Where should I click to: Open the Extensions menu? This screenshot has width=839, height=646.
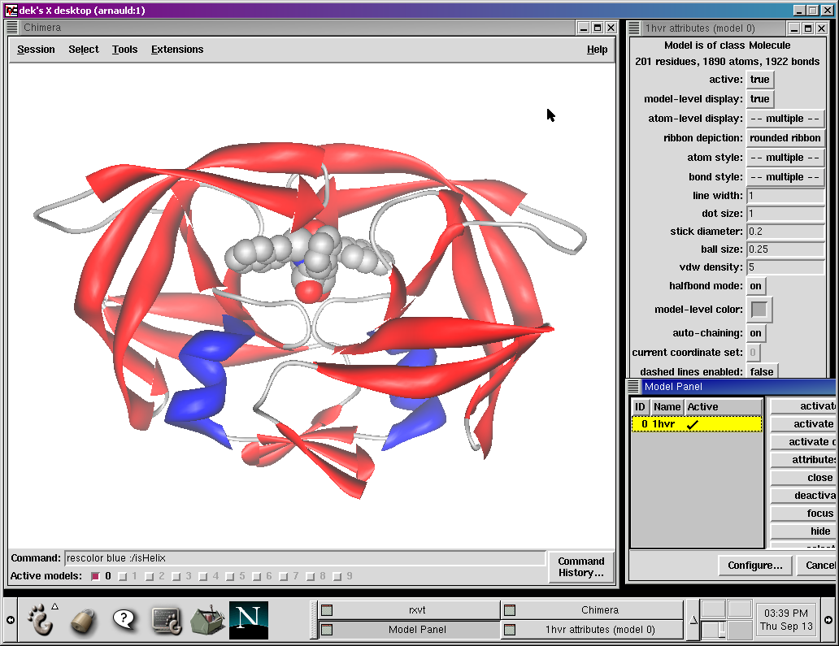(x=177, y=50)
